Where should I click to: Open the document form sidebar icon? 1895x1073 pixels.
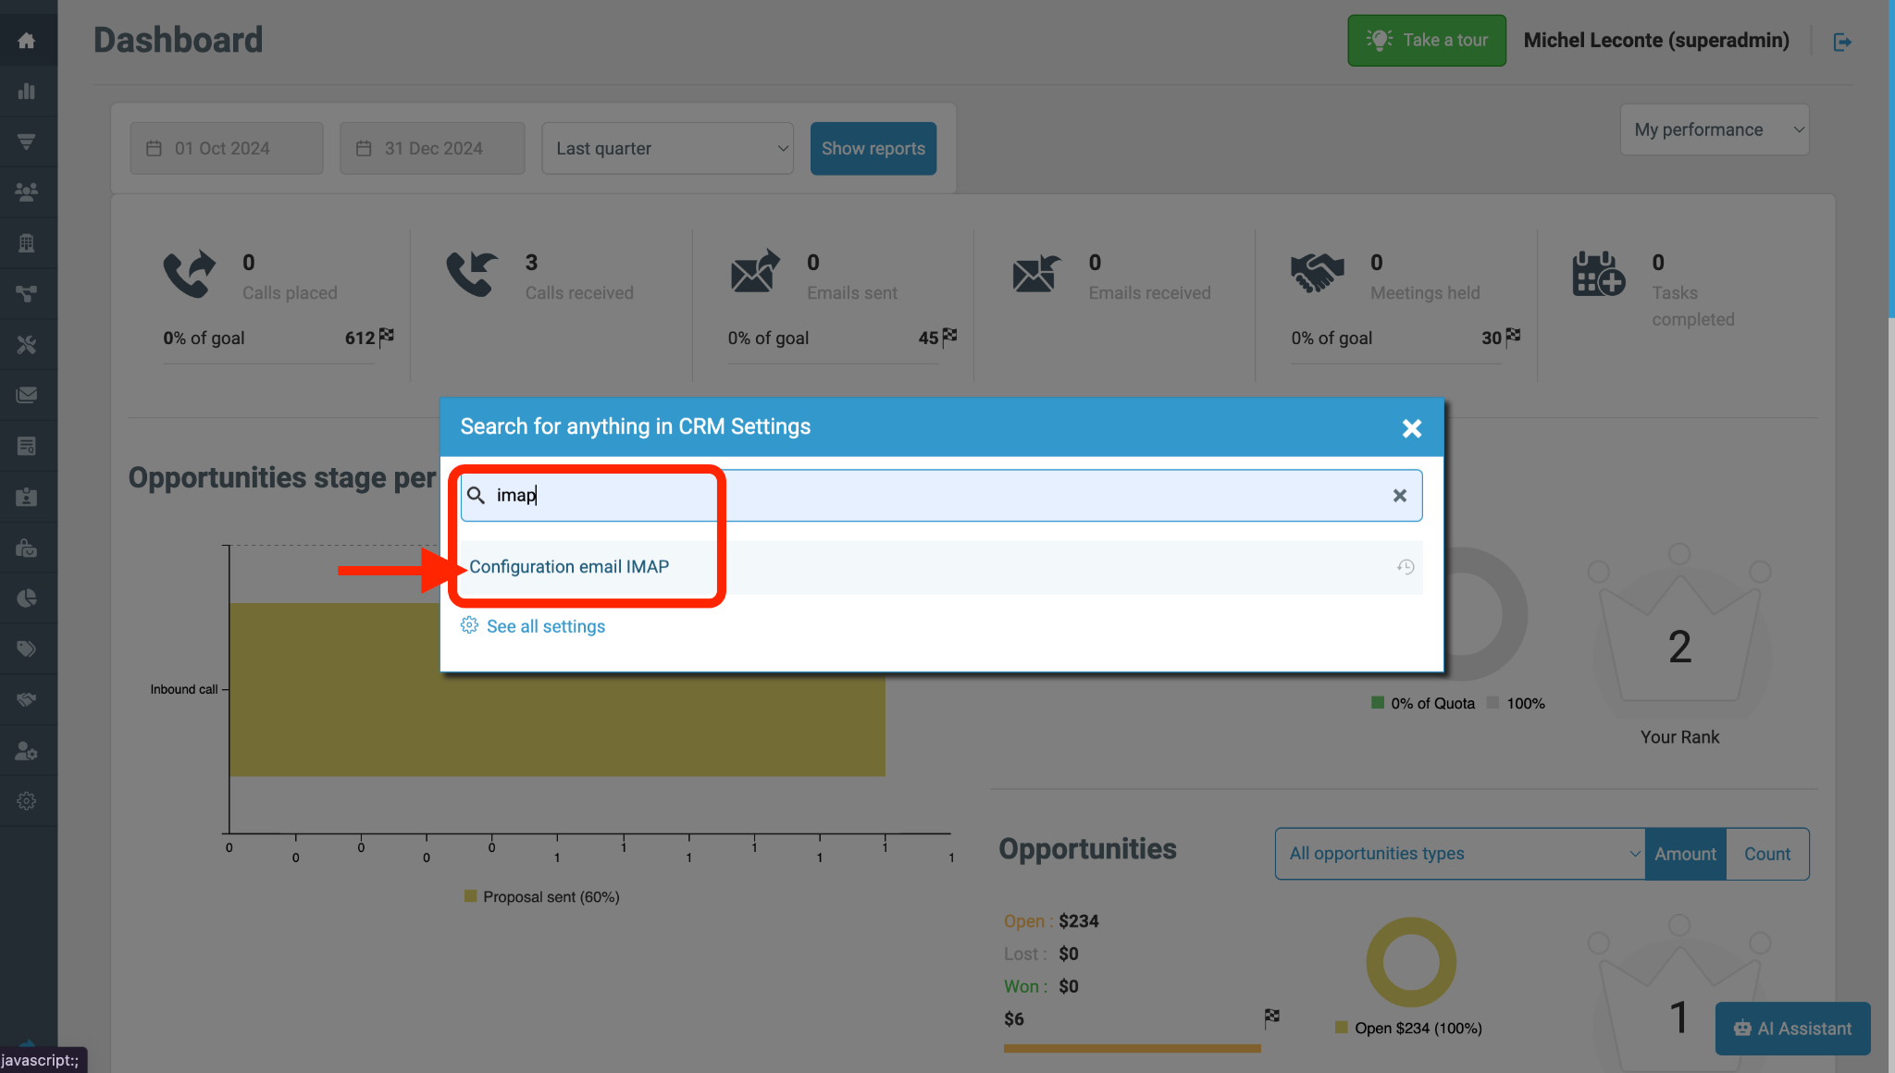click(27, 446)
